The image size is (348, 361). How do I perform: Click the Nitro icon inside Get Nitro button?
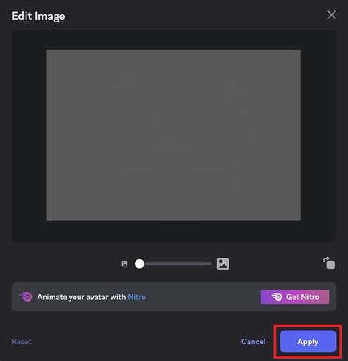(277, 297)
